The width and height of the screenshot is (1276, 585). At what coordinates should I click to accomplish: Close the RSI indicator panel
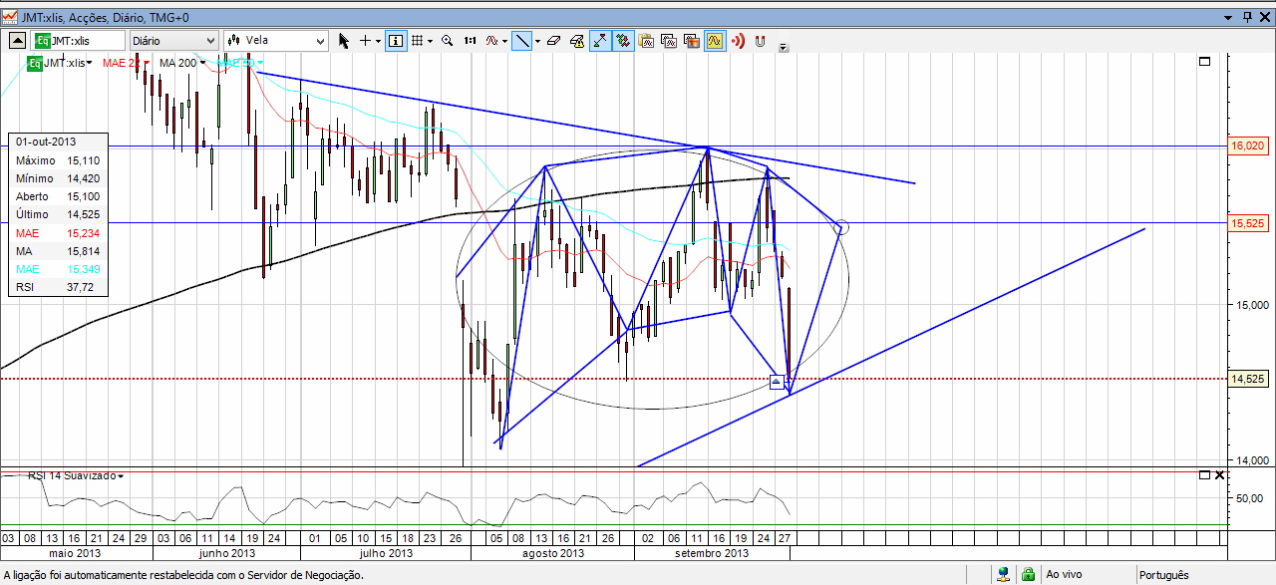click(x=1220, y=475)
